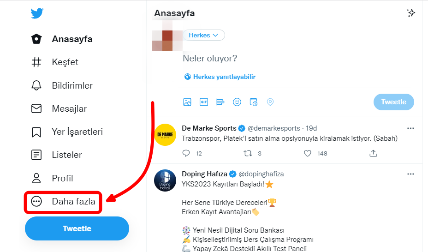Retweet the De Marke Sports tweet
The height and width of the screenshot is (252, 428).
pyautogui.click(x=247, y=153)
